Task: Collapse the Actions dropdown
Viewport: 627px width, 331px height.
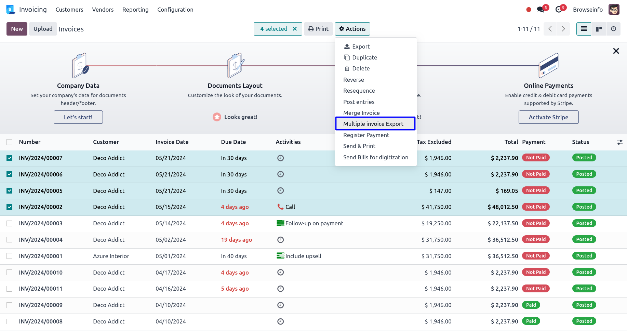Action: [x=352, y=29]
